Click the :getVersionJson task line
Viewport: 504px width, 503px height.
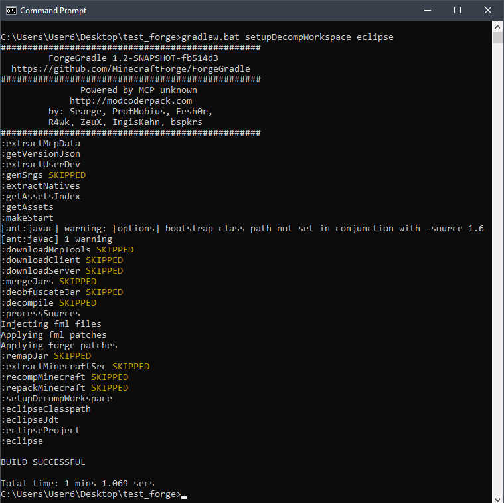pyautogui.click(x=41, y=153)
